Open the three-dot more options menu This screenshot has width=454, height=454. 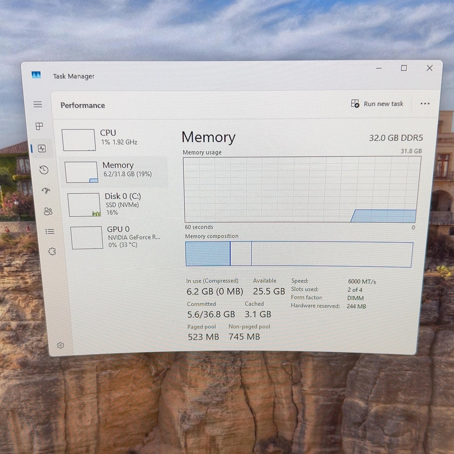(425, 104)
